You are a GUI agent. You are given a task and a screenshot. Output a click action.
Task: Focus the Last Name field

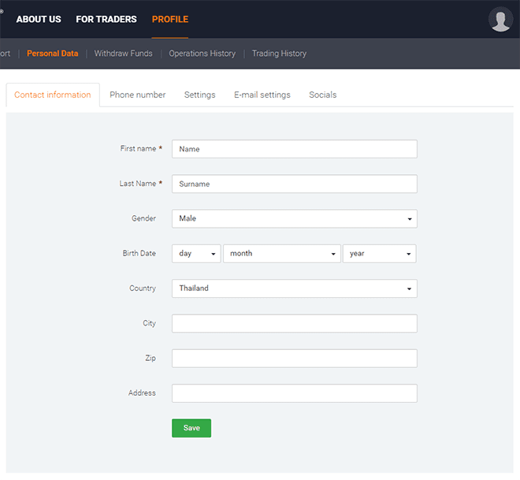click(295, 184)
